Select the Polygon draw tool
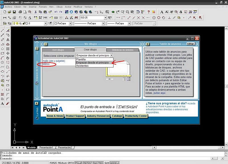The width and height of the screenshot is (228, 164). 3,49
